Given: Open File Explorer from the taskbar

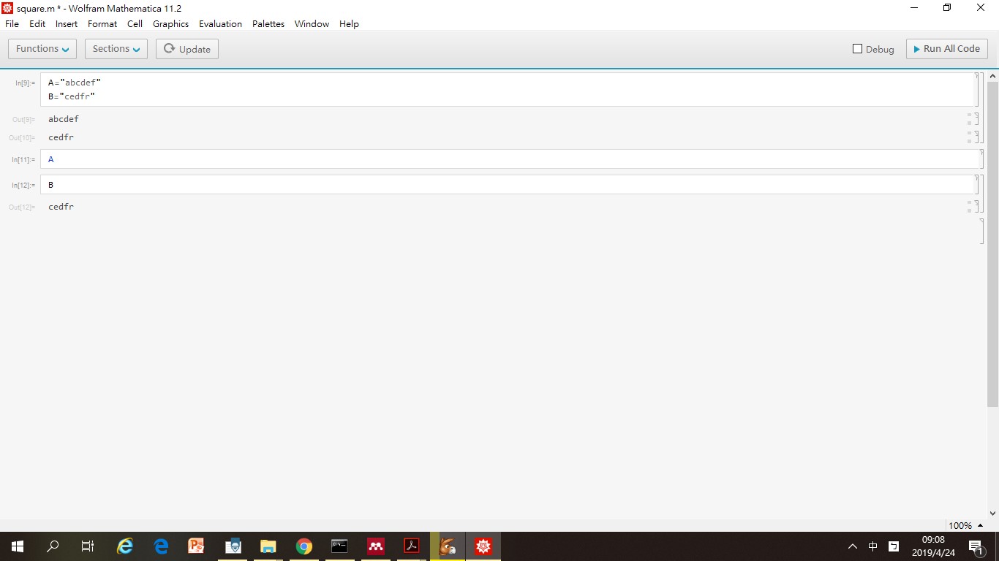Looking at the screenshot, I should coord(268,546).
